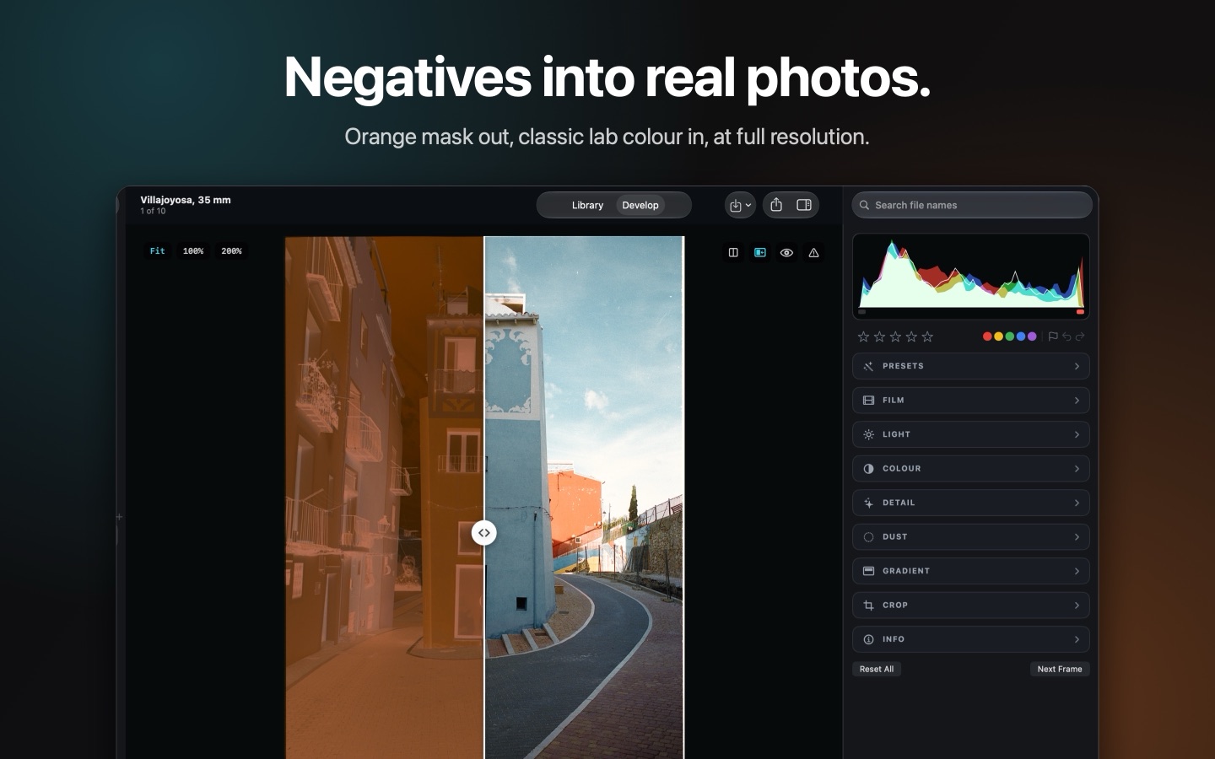Viewport: 1215px width, 759px height.
Task: Toggle the eye preview visibility button
Action: 786,252
